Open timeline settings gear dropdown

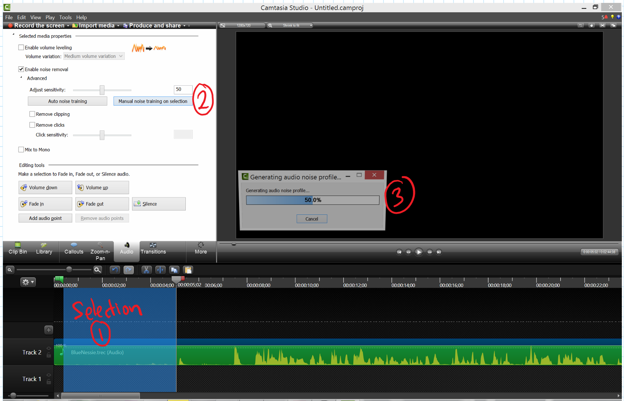coord(28,282)
